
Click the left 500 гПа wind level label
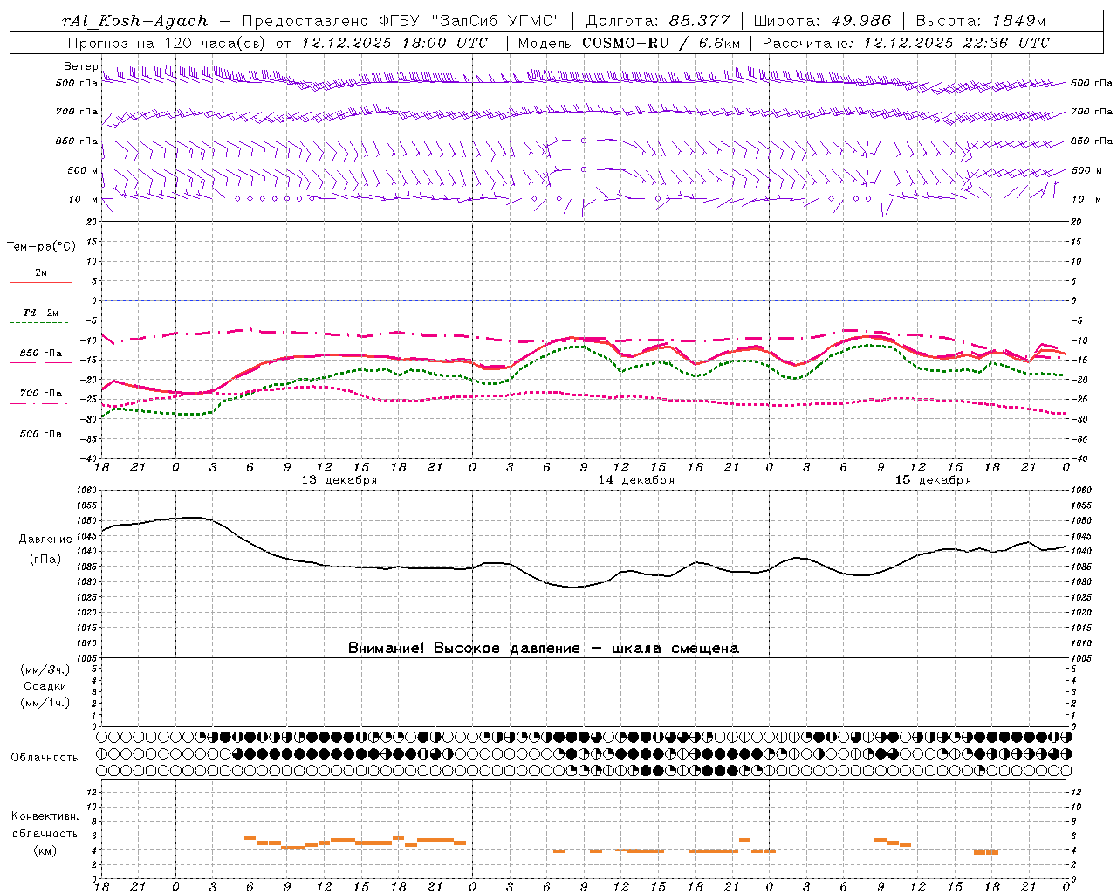coord(77,83)
